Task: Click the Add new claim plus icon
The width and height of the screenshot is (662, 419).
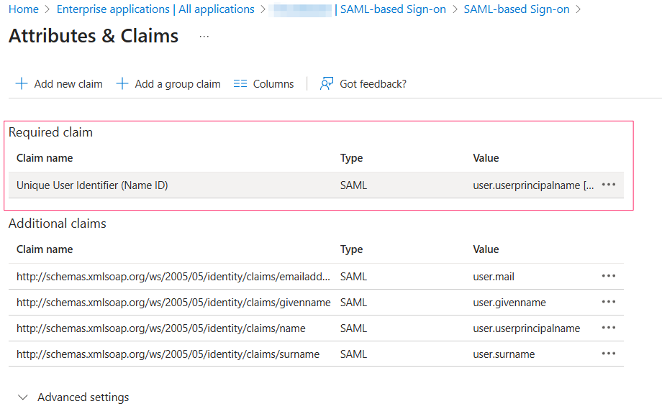Action: click(x=21, y=83)
